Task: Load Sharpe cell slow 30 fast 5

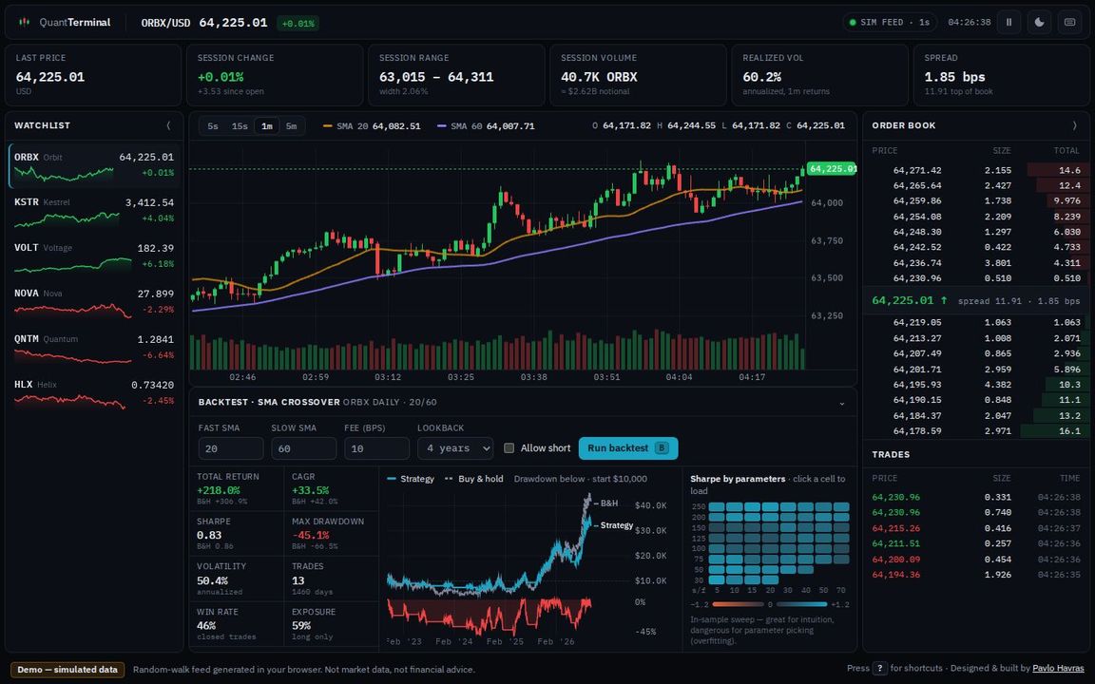Action: (717, 580)
